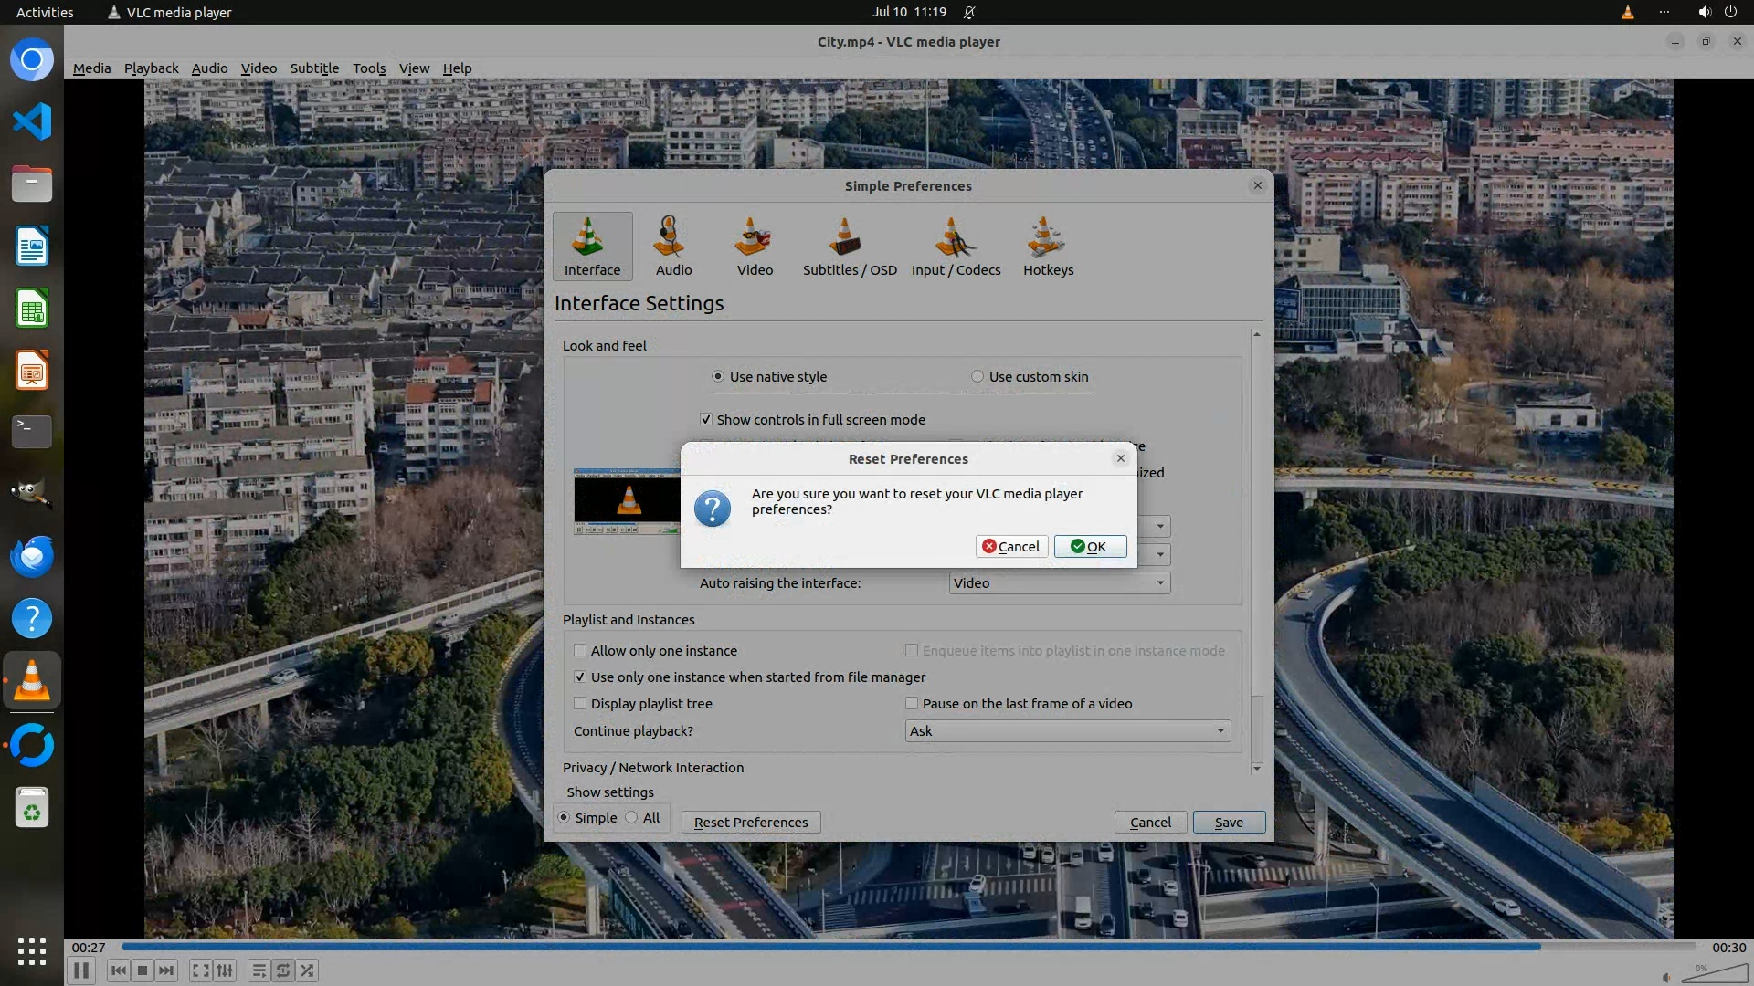Screen dimensions: 1754x986
Task: Select Subtitles / OSD preferences icon
Action: coord(849,246)
